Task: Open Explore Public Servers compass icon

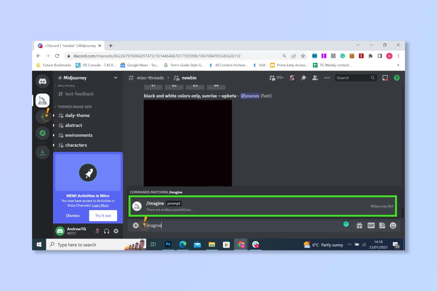Action: [42, 133]
